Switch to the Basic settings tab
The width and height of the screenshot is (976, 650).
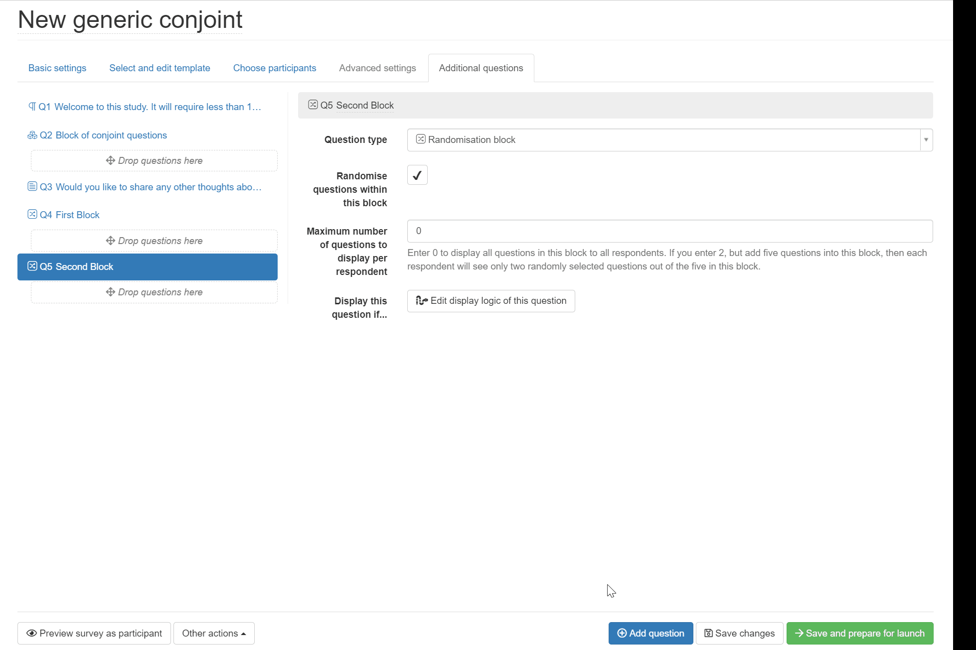(x=57, y=68)
